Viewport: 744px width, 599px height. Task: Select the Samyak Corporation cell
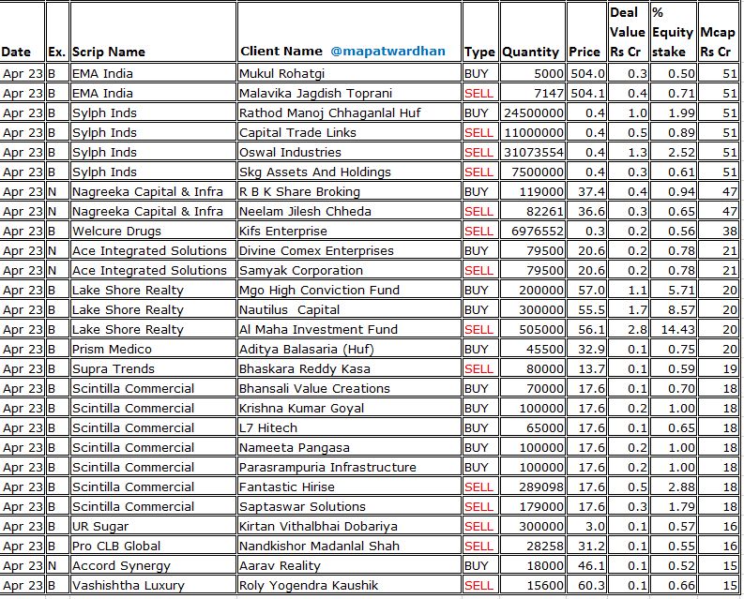(x=349, y=270)
